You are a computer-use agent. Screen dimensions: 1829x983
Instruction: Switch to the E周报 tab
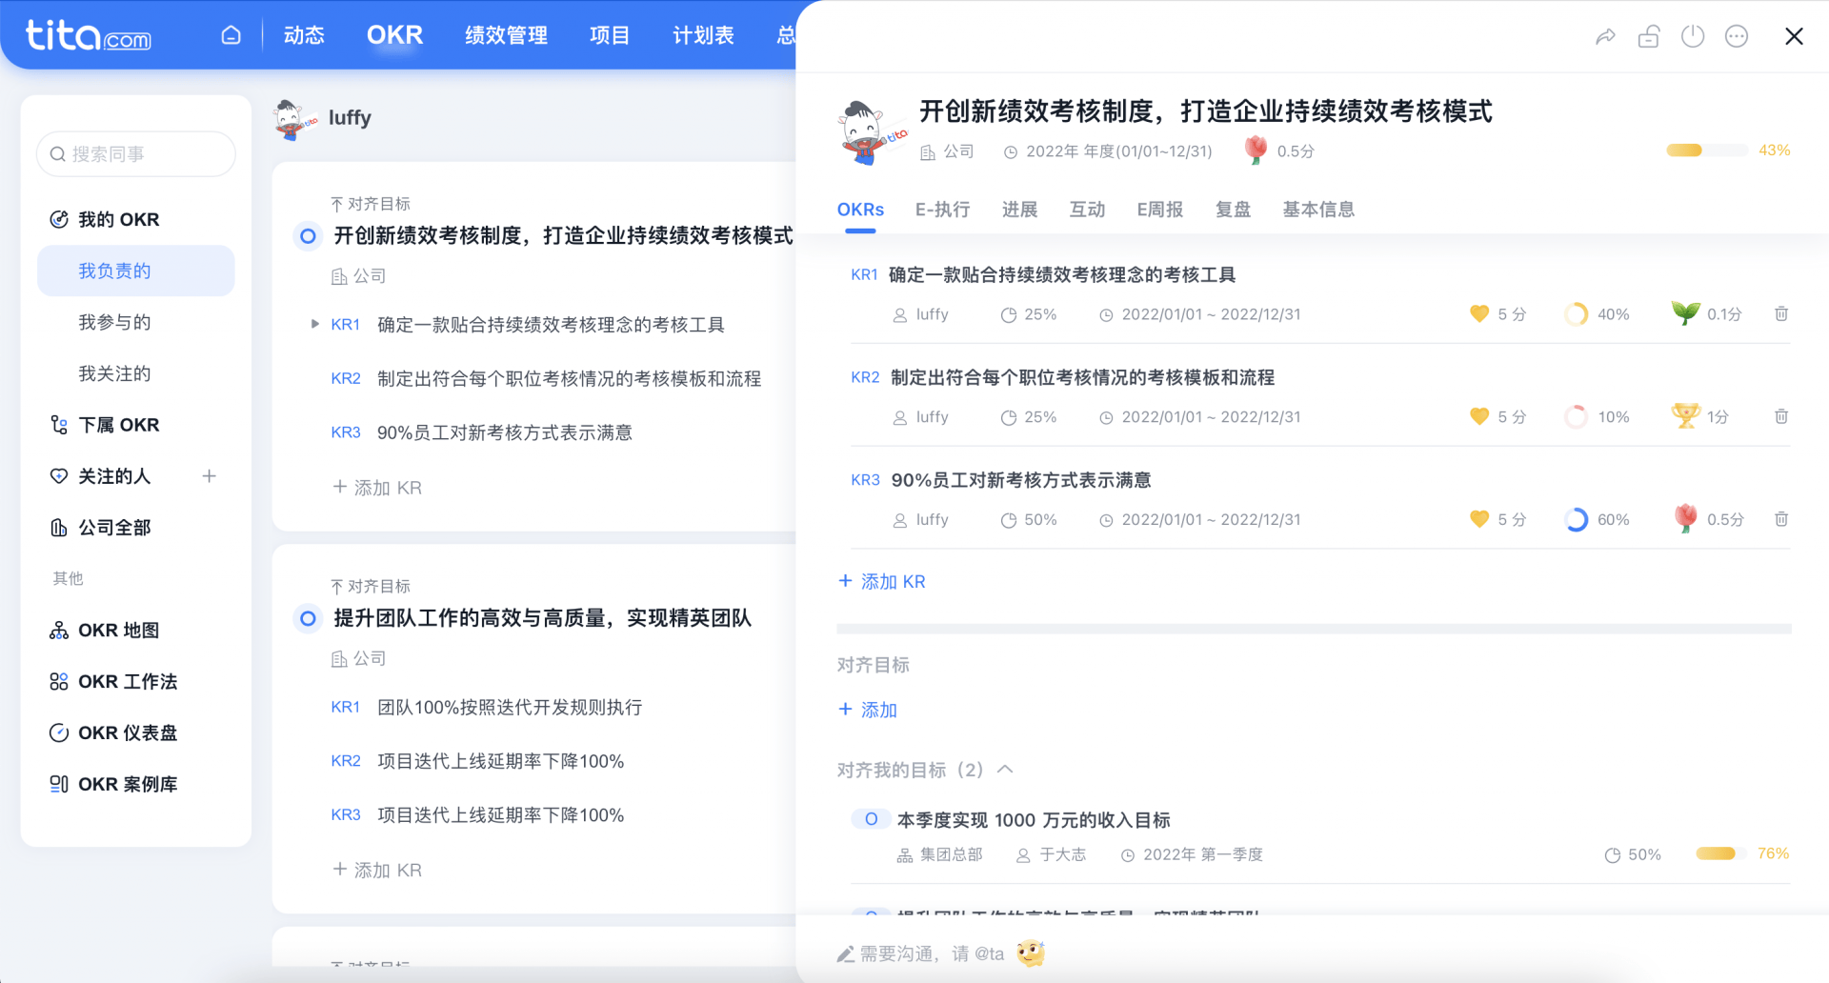1159,210
